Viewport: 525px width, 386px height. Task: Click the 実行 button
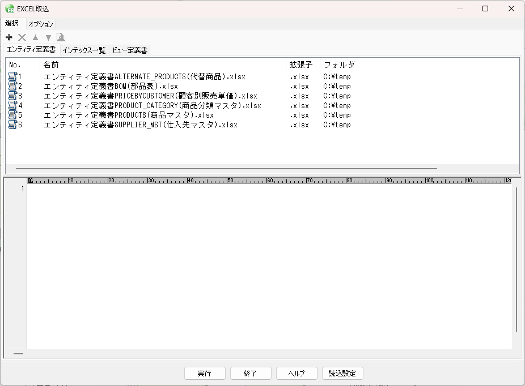coord(205,374)
